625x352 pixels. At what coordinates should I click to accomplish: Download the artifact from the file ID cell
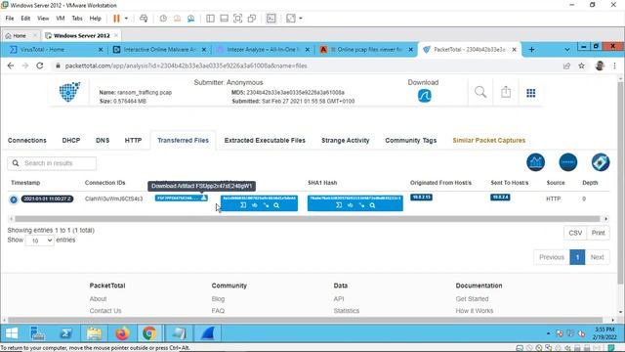tap(204, 198)
